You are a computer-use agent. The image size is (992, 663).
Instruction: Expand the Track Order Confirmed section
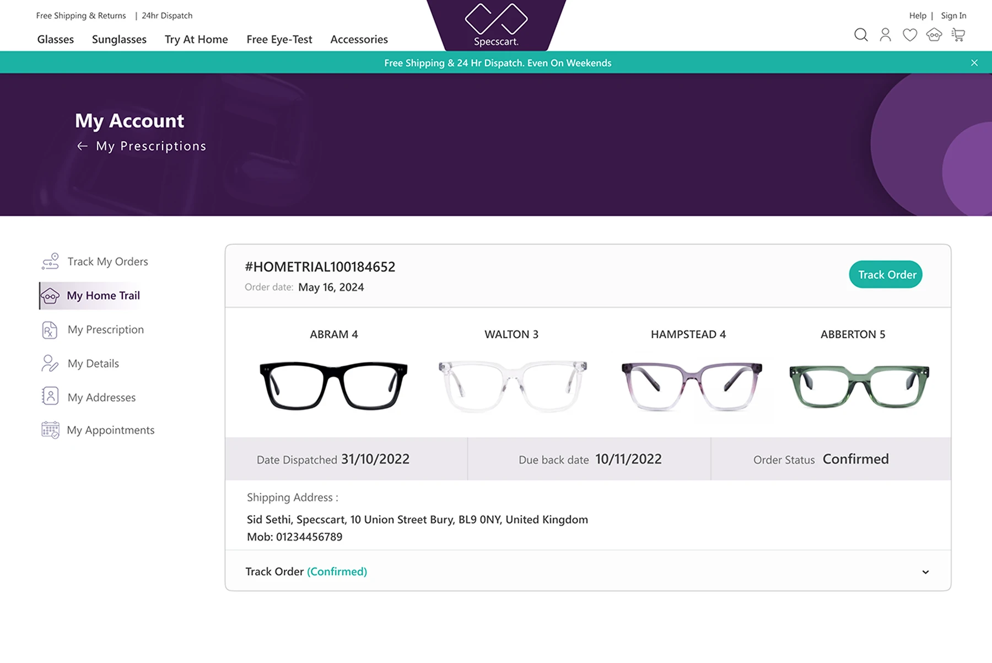click(924, 572)
